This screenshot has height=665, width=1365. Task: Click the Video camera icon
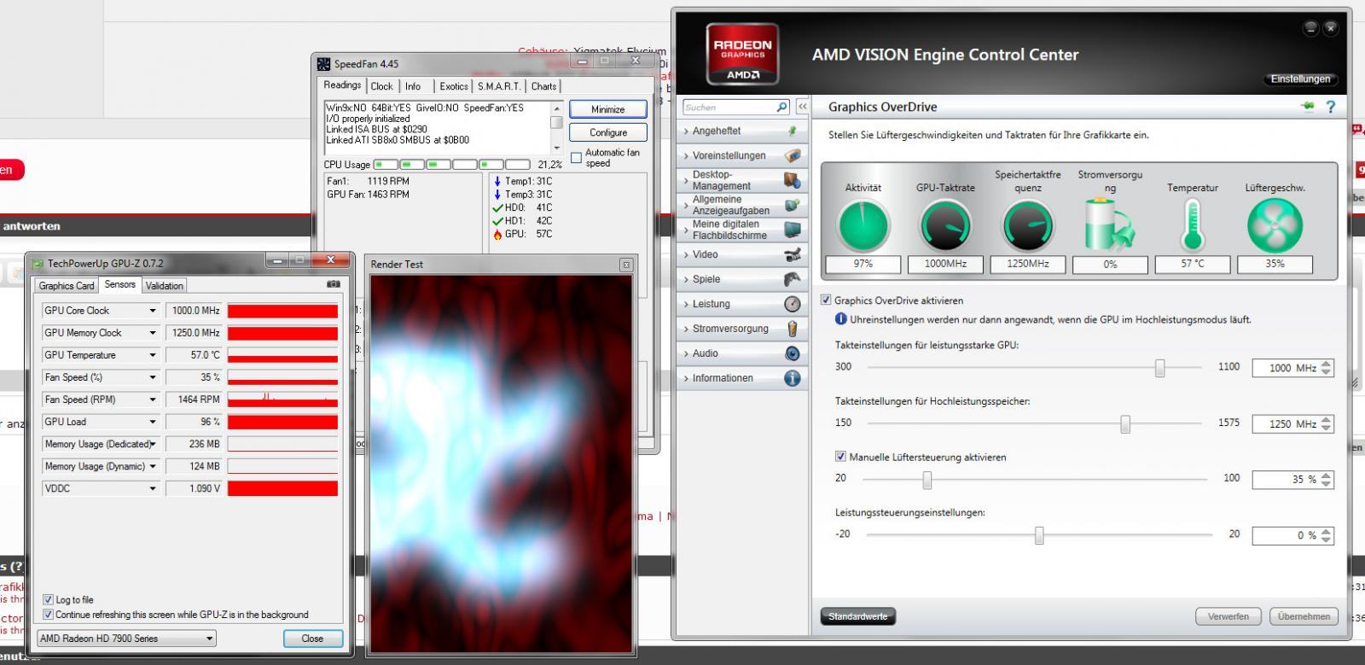click(x=793, y=254)
